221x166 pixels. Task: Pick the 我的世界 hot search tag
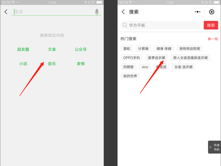click(x=130, y=76)
